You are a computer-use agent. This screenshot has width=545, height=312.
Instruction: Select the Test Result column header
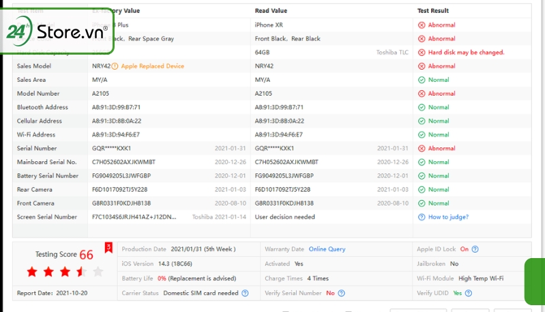click(x=433, y=11)
